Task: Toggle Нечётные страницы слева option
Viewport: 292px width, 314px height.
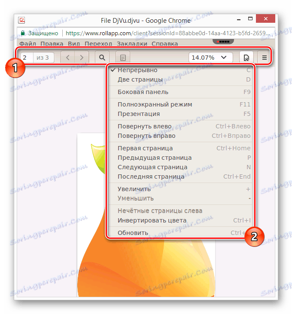Action: tap(180, 211)
